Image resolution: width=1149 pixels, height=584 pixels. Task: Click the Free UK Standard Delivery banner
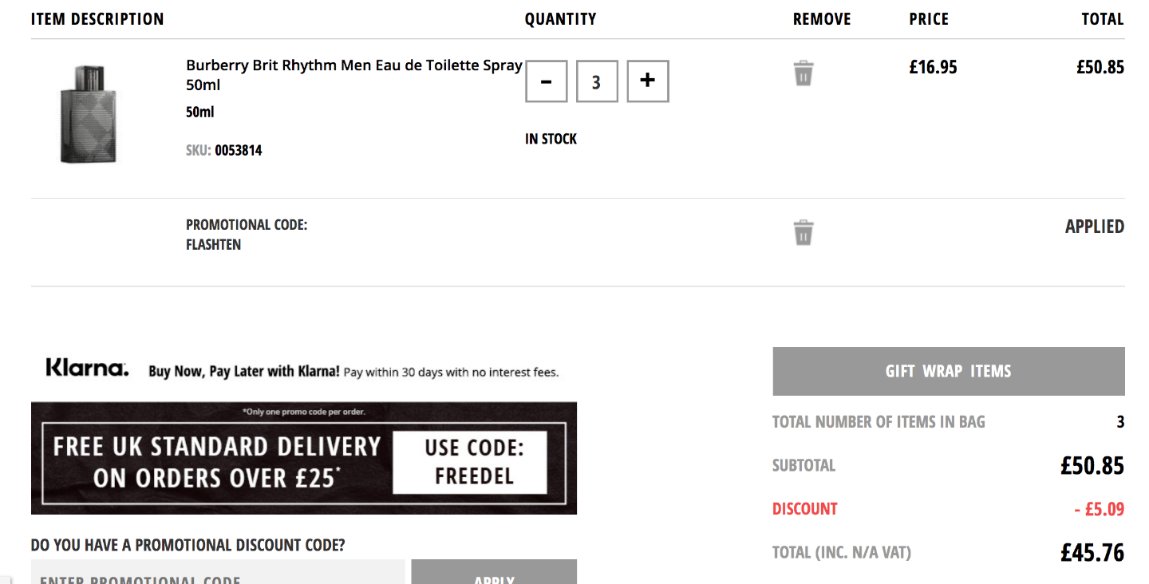[304, 458]
